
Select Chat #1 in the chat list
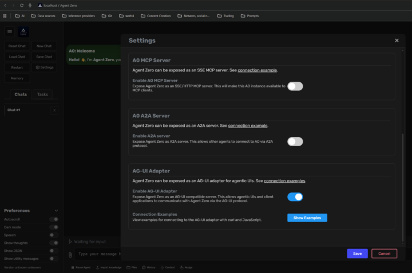point(27,110)
